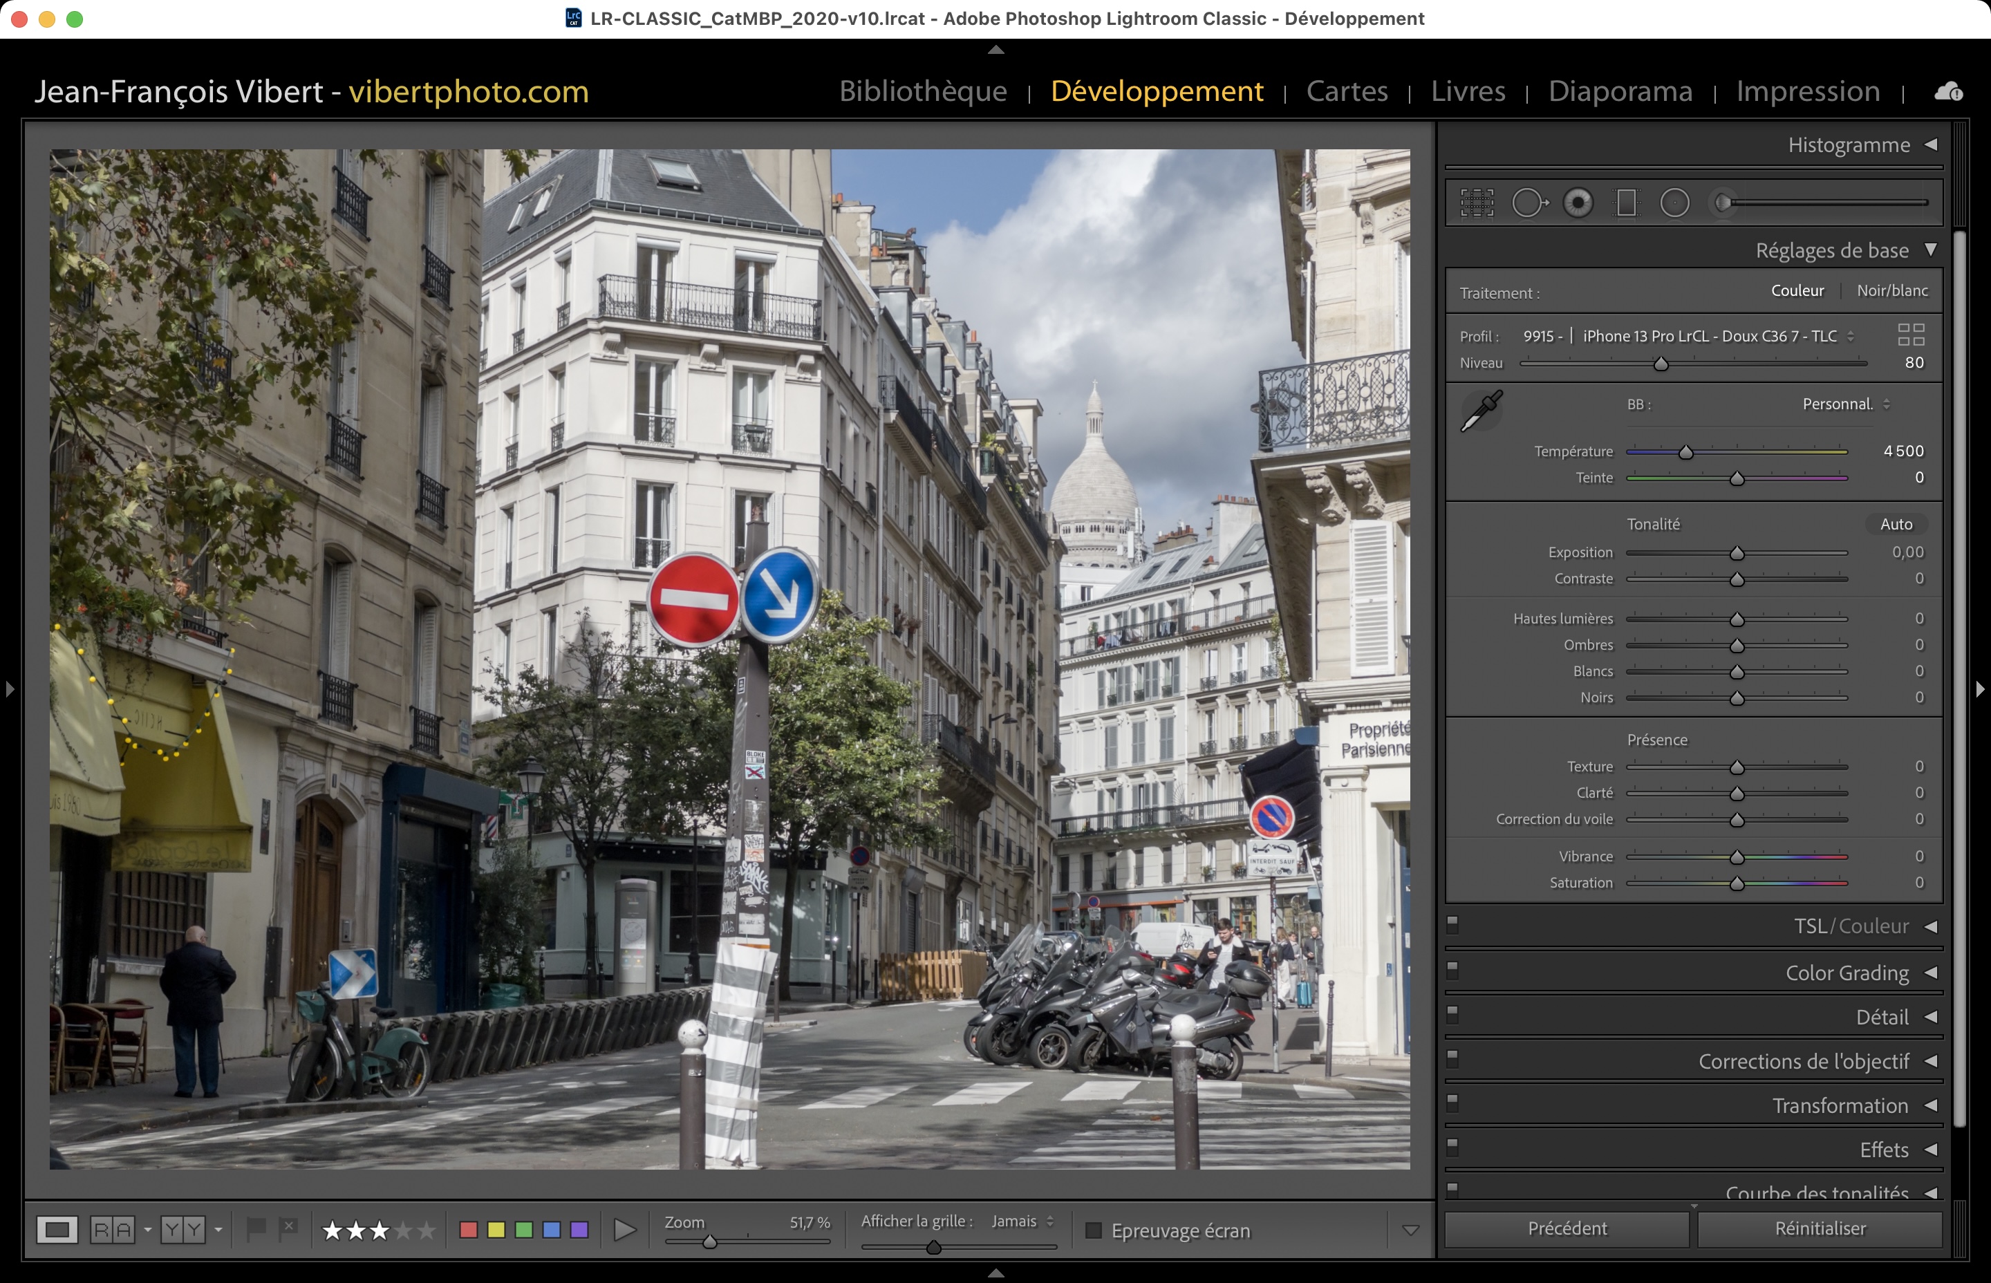Open the Cartes module tab
This screenshot has width=1991, height=1283.
tap(1346, 91)
